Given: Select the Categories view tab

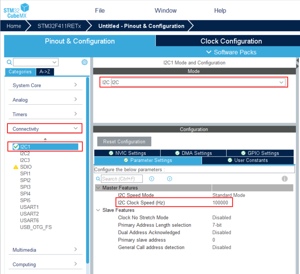Looking at the screenshot, I should coord(20,72).
